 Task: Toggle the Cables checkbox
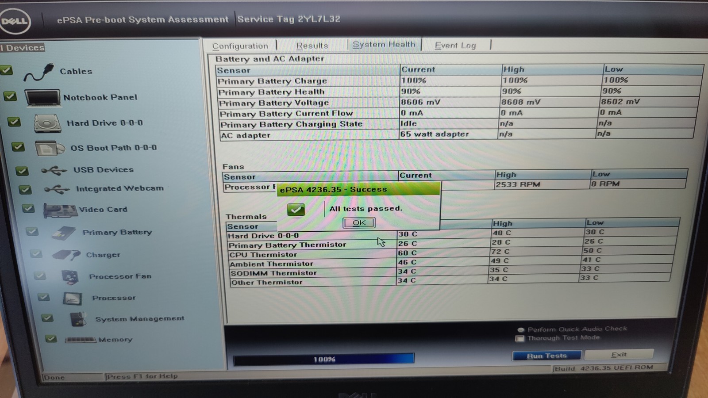[x=7, y=70]
